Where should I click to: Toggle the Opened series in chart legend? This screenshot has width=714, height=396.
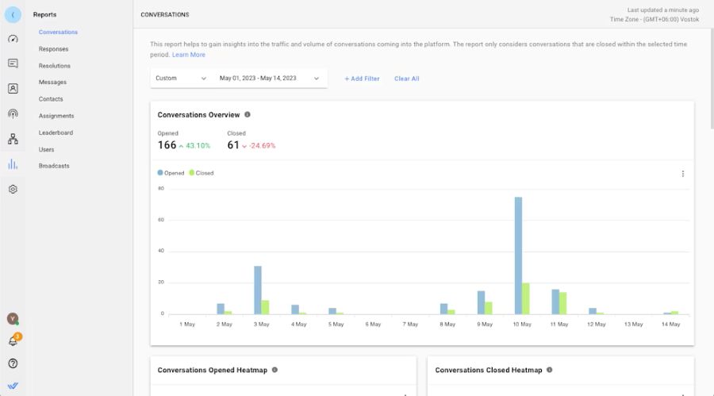(171, 173)
